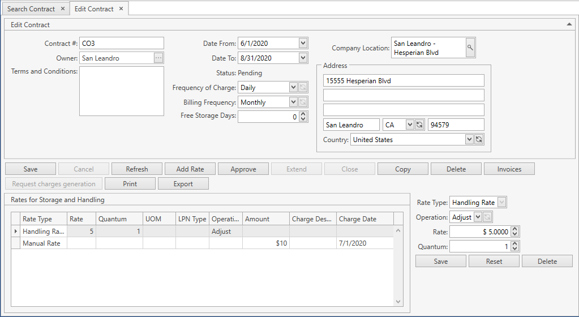Close the Search Contract tab

pyautogui.click(x=63, y=9)
